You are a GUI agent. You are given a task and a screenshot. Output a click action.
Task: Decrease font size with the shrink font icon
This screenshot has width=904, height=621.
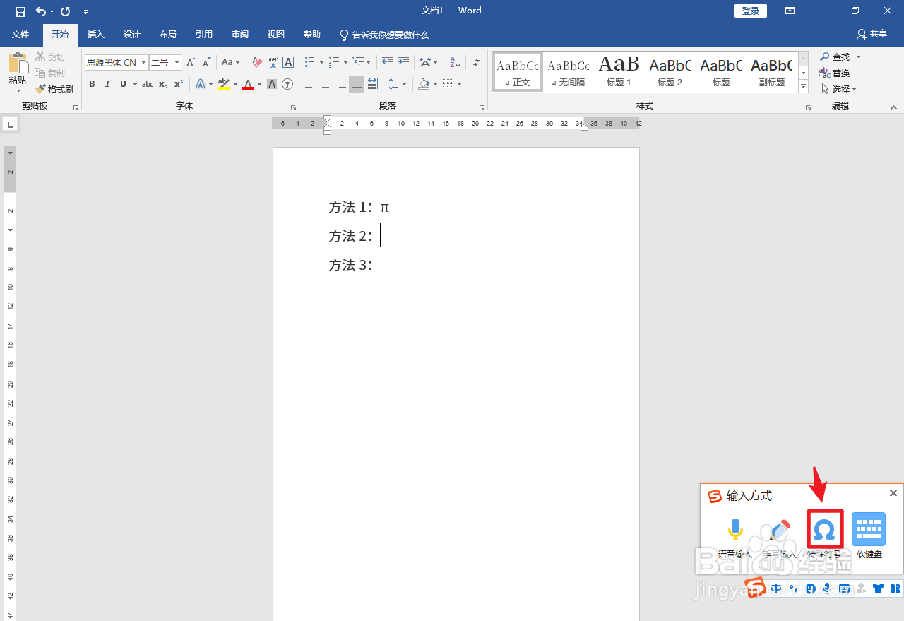(x=206, y=63)
